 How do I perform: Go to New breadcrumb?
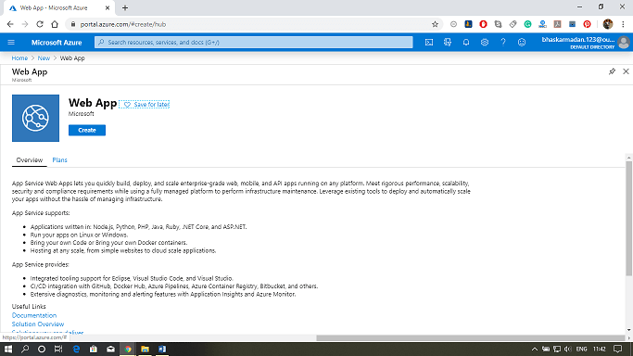(x=44, y=58)
